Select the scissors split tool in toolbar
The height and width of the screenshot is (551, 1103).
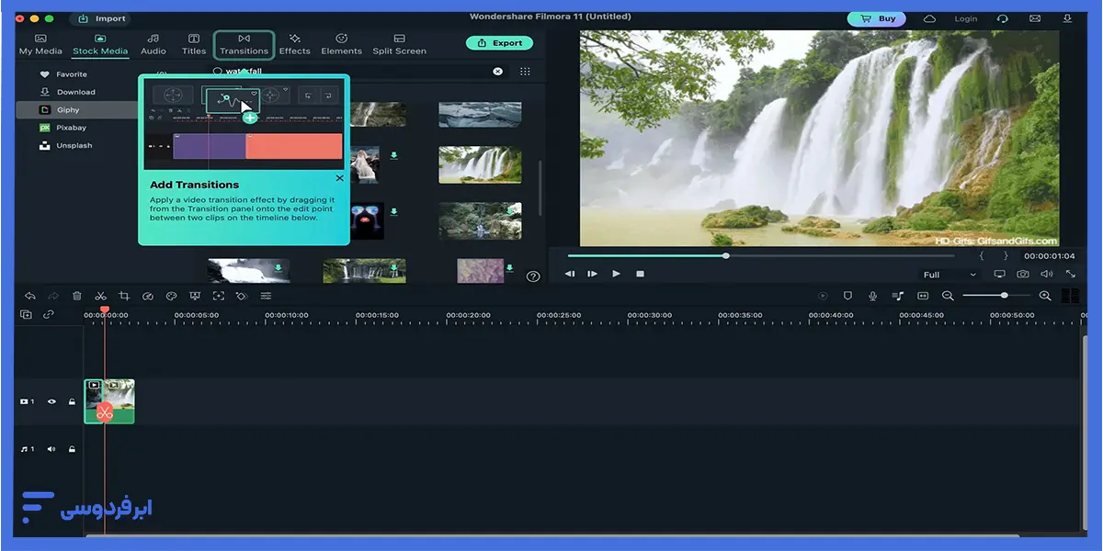coord(100,296)
